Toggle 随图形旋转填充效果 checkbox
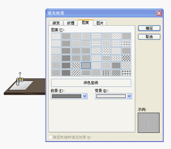 coord(50,137)
